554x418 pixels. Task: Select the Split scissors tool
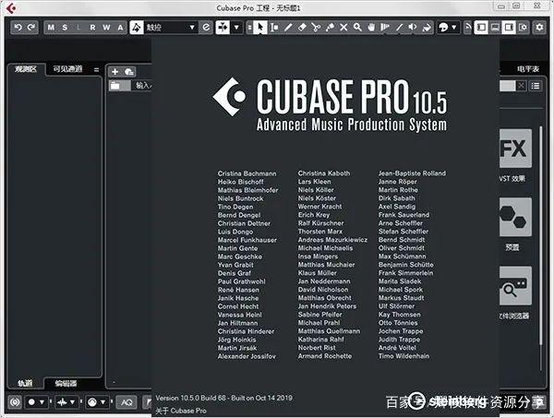point(316,27)
